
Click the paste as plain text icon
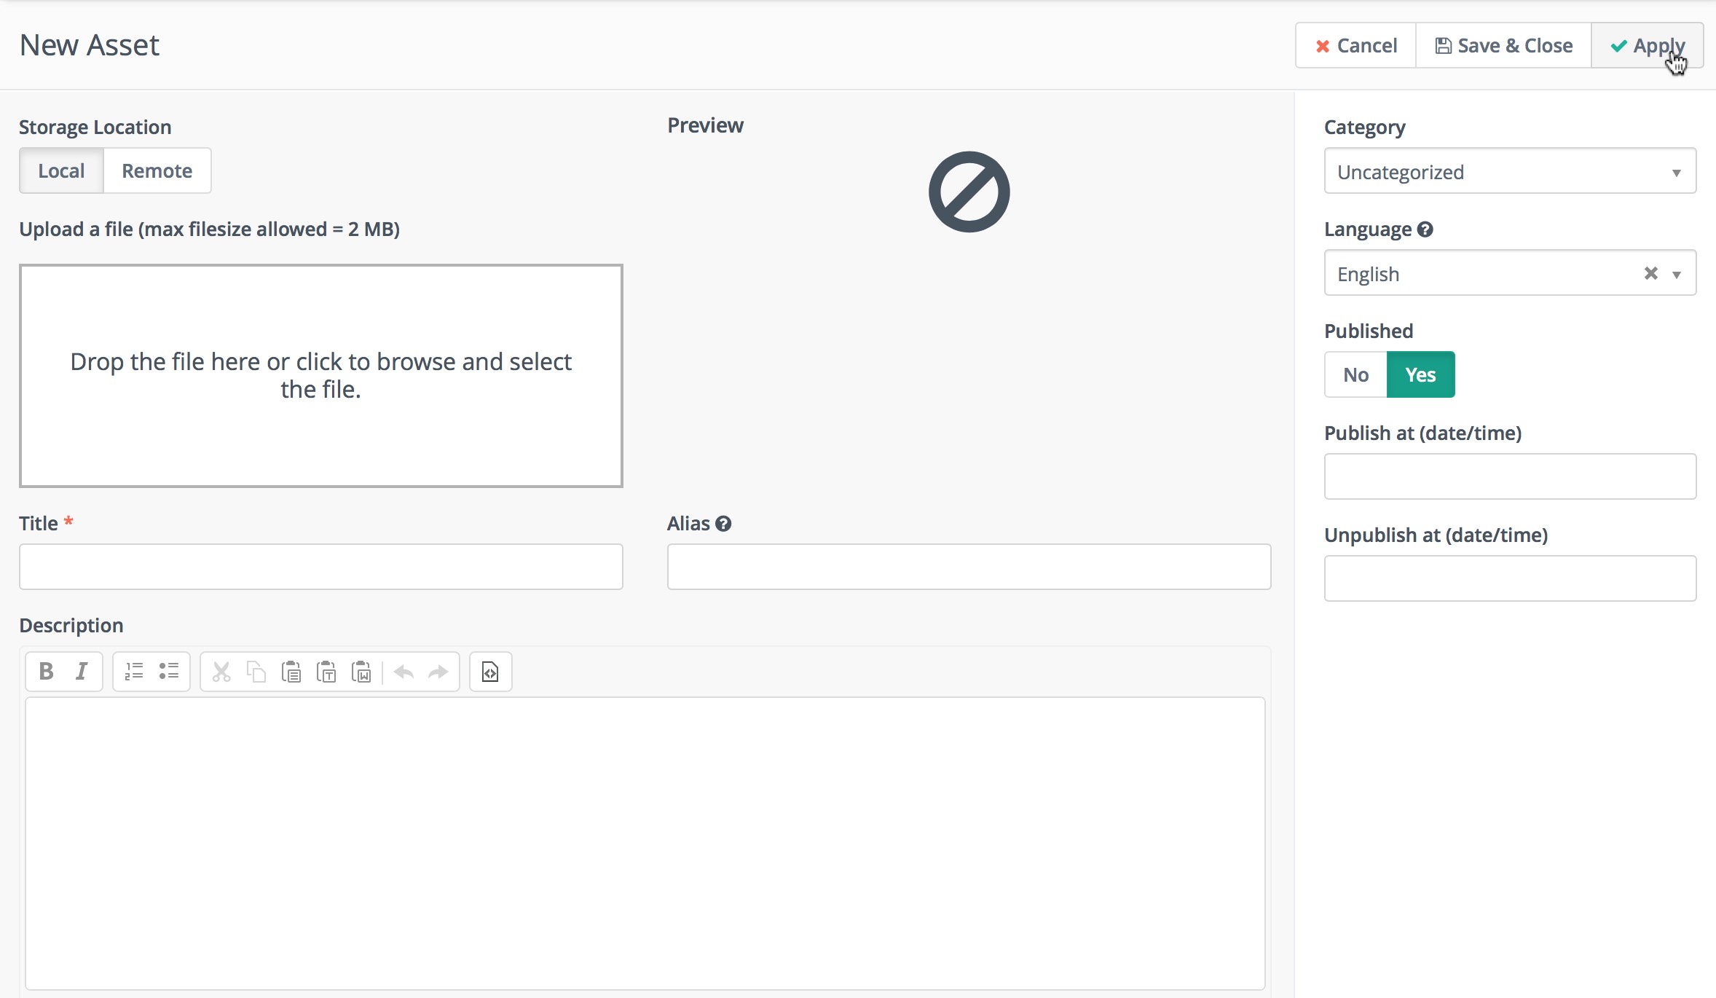click(x=326, y=671)
